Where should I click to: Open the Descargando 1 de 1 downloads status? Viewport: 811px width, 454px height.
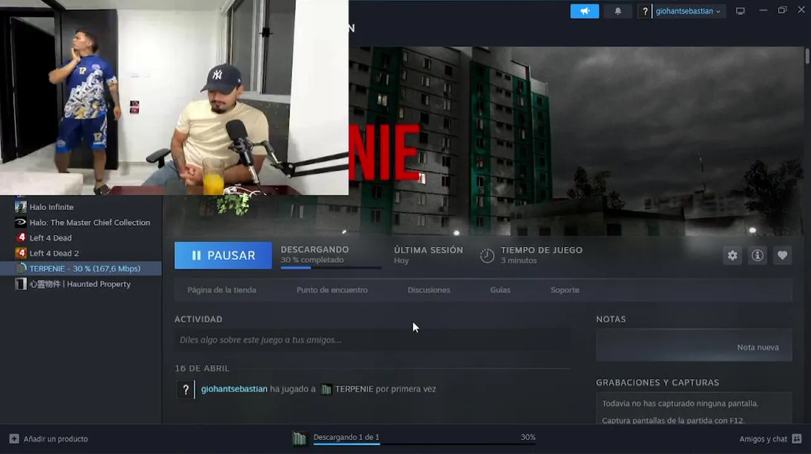(x=346, y=437)
